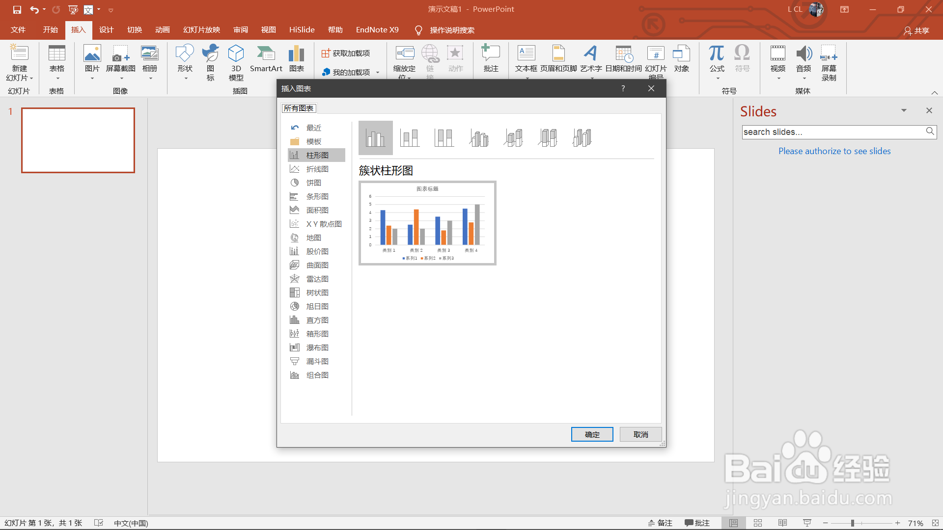Click the Please authorize to see slides link
This screenshot has height=530, width=943.
834,151
